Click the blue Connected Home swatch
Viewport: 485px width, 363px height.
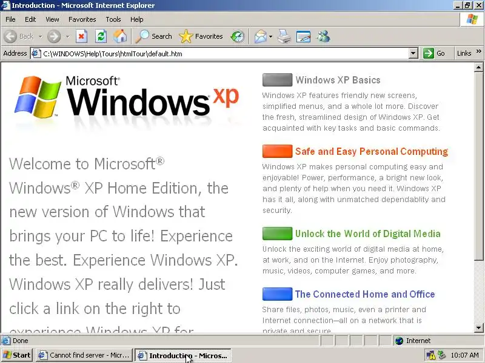coord(277,294)
